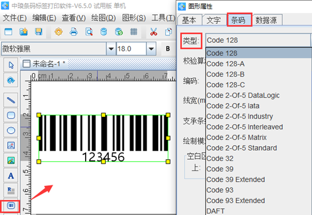Screen dimensions: 312x215
Task: Pick the landscape picture tool in sidebar
Action: pyautogui.click(x=11, y=160)
